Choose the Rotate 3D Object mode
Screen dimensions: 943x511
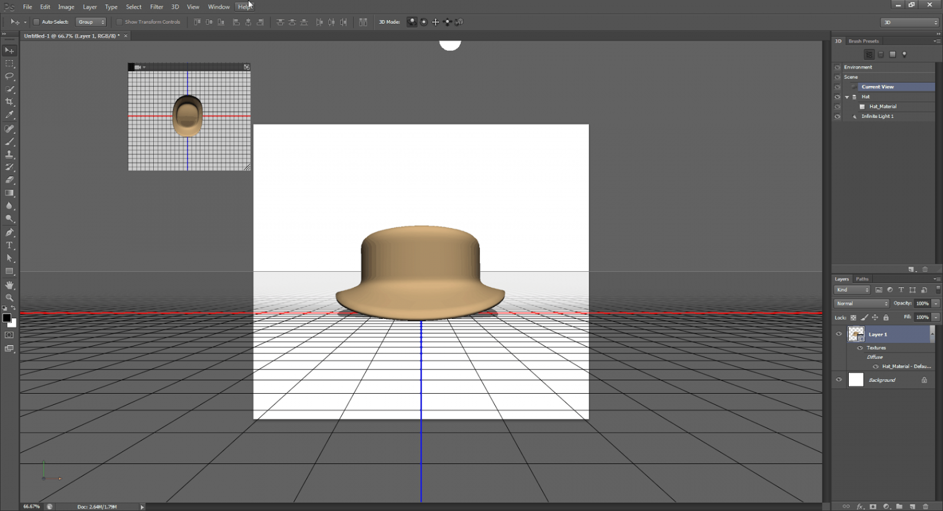[412, 22]
